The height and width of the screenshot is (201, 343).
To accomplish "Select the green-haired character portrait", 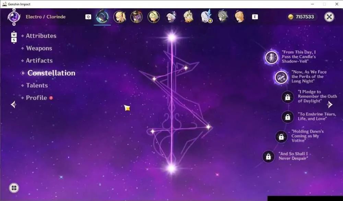I will tap(154, 17).
